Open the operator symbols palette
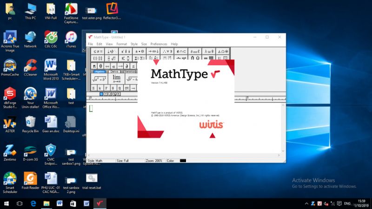Viewport: 372px width, 209px height. pyautogui.click(x=139, y=52)
